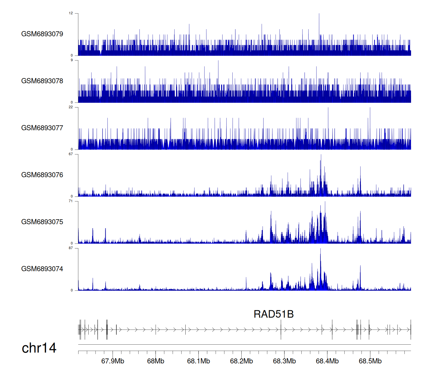Select the 68Mb position label
This screenshot has height=381, width=433.
coord(156,361)
